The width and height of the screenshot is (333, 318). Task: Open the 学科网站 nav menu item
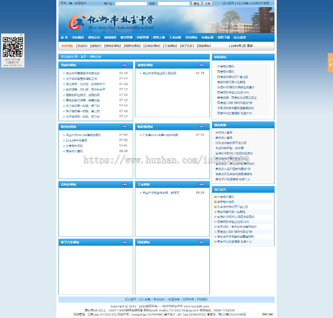(x=191, y=37)
